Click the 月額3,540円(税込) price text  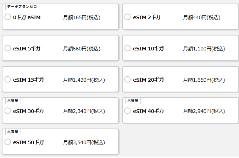(x=84, y=142)
